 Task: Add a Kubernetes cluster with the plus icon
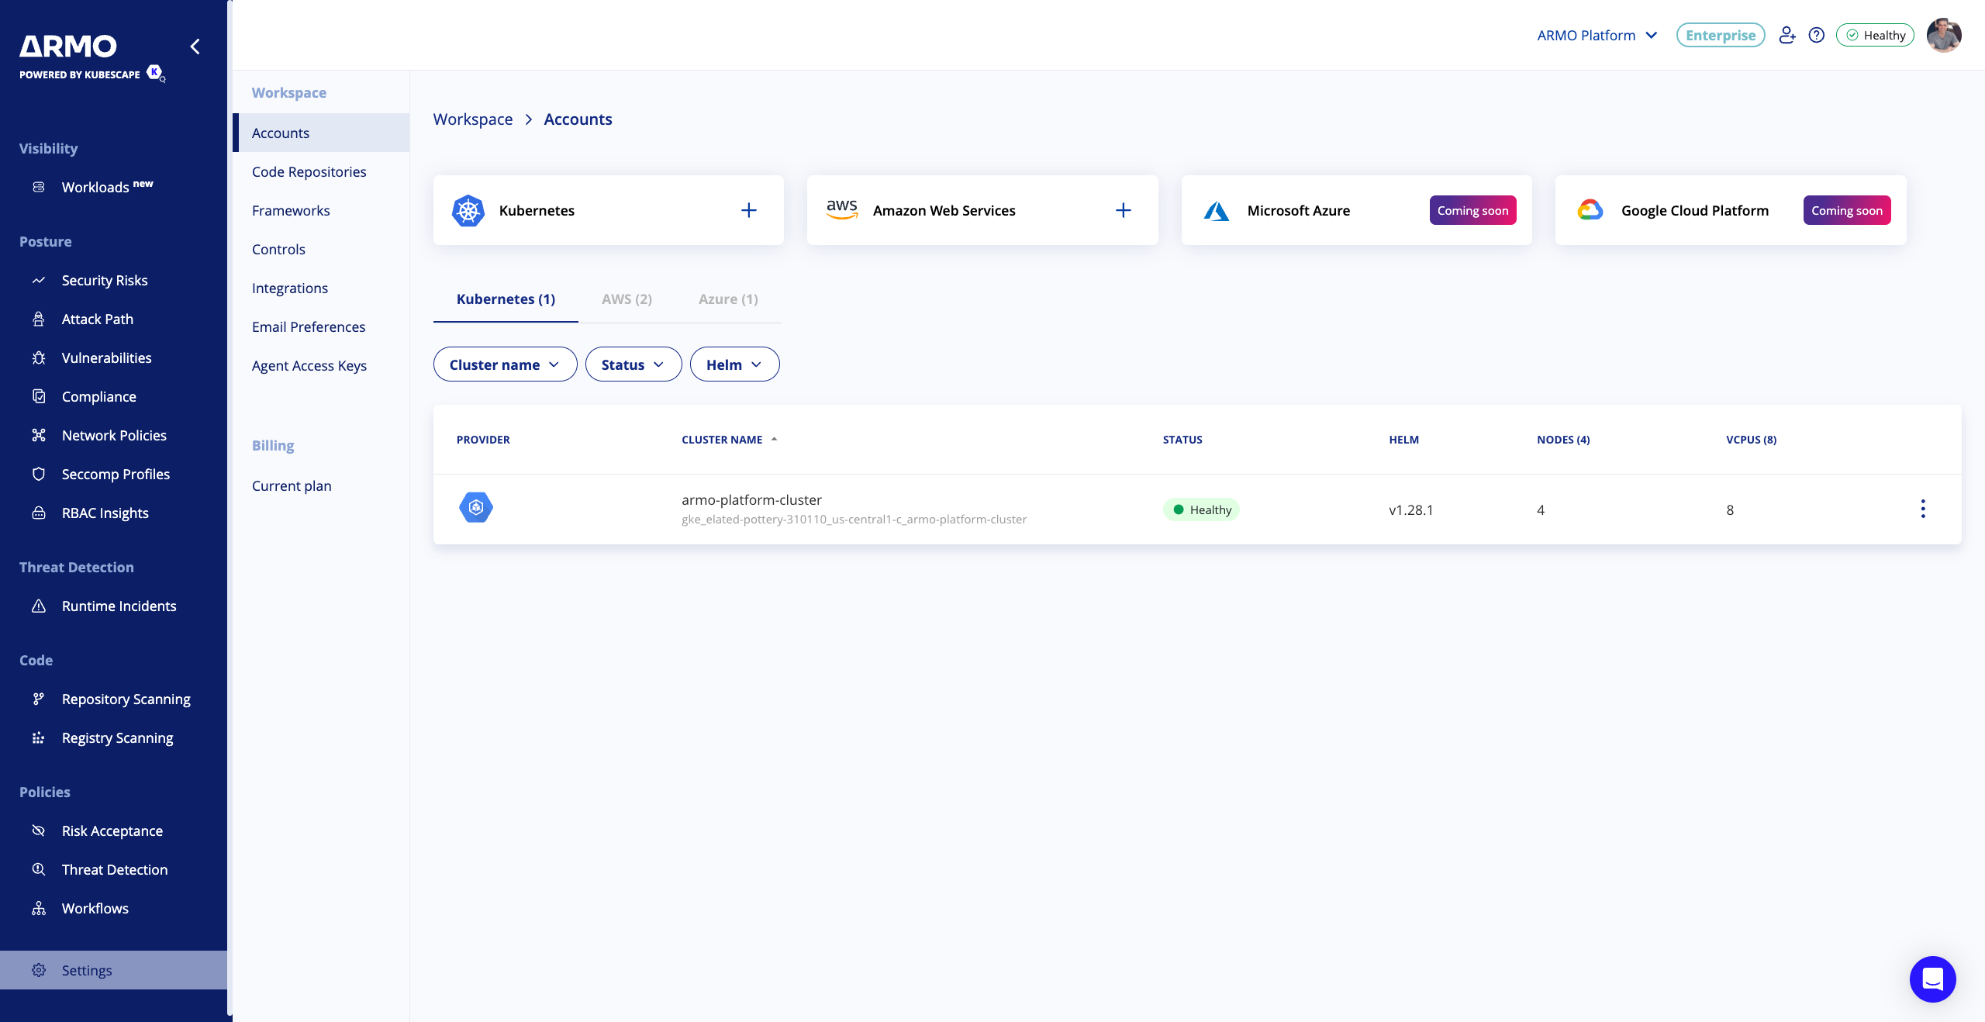pyautogui.click(x=748, y=210)
